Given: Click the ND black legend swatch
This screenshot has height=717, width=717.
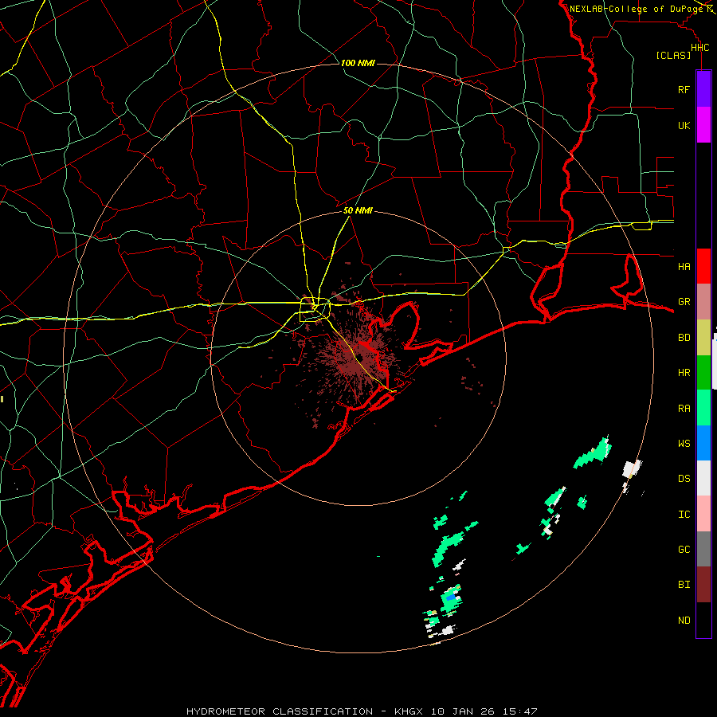Looking at the screenshot, I should (x=703, y=620).
